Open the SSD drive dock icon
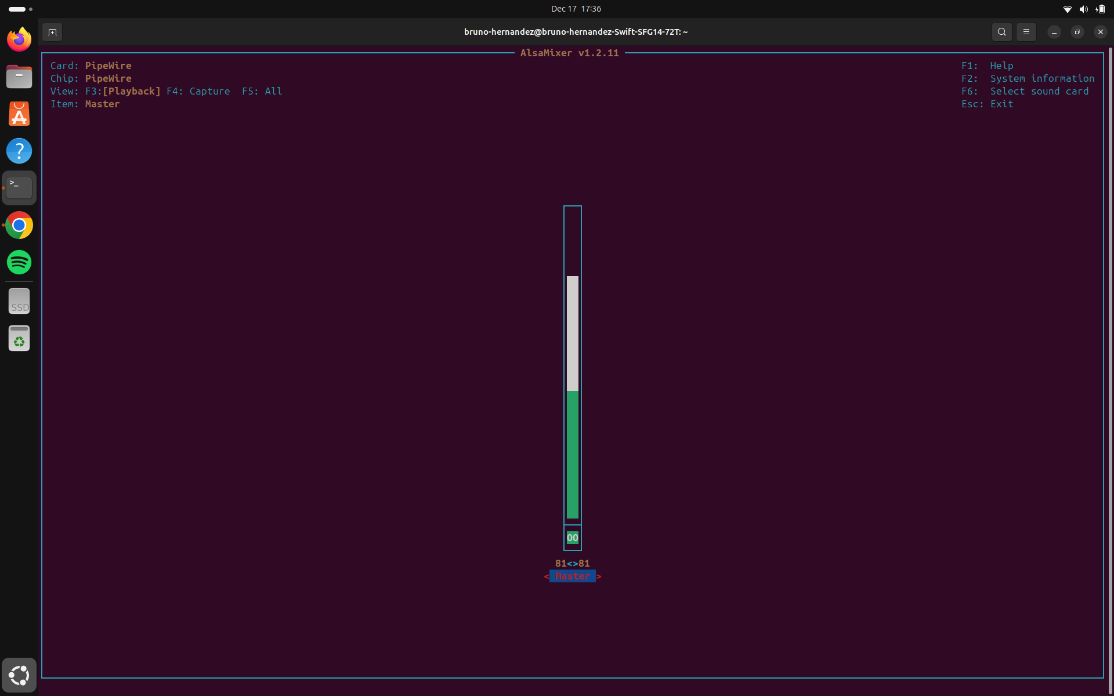 click(19, 302)
